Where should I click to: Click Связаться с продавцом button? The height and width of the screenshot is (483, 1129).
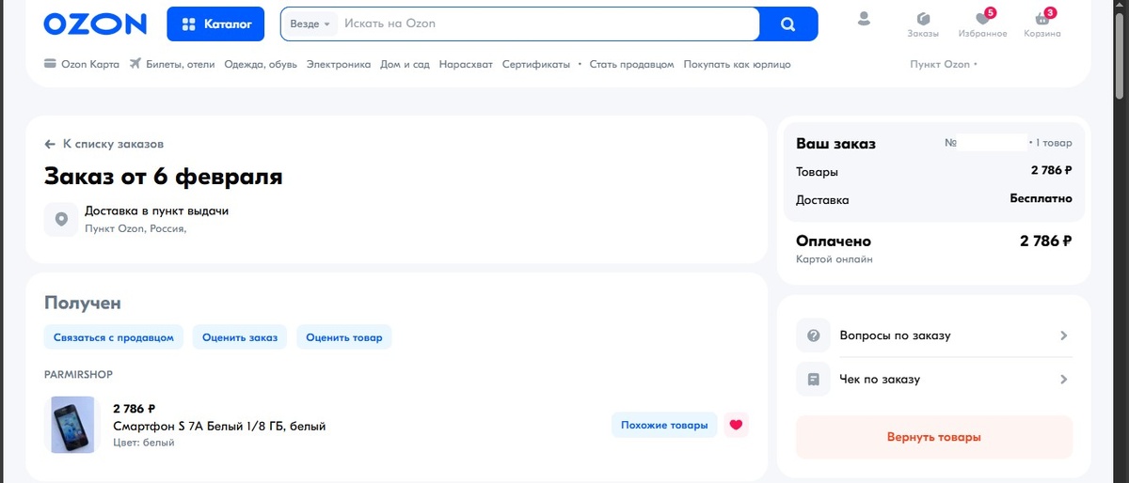tap(114, 337)
